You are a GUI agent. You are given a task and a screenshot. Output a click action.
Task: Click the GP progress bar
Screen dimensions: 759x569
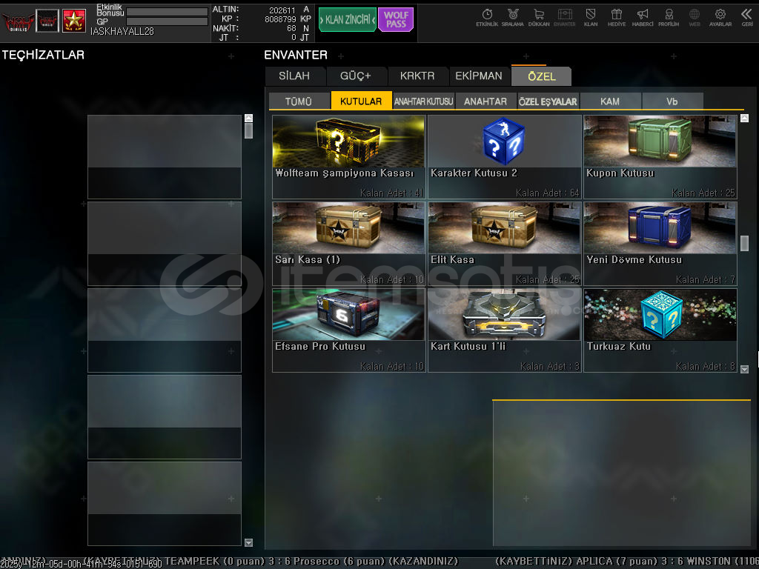tap(167, 21)
